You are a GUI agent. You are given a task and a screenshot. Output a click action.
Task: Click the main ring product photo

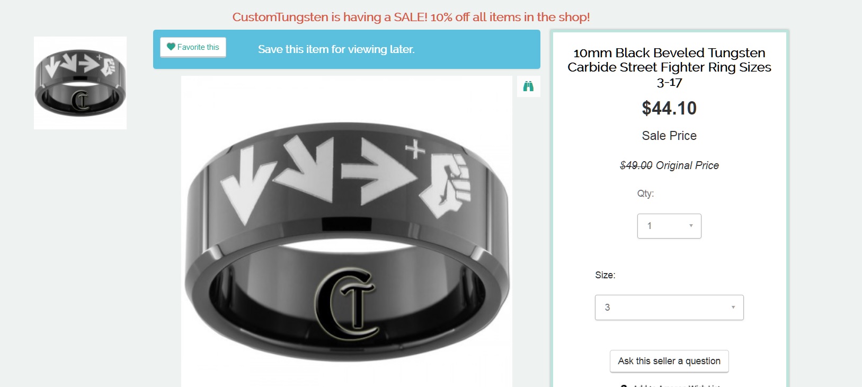tap(346, 231)
